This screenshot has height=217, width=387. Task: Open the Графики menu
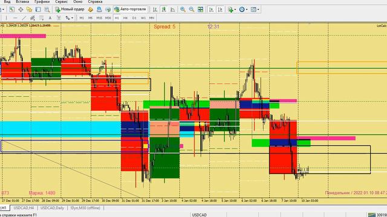tap(42, 2)
